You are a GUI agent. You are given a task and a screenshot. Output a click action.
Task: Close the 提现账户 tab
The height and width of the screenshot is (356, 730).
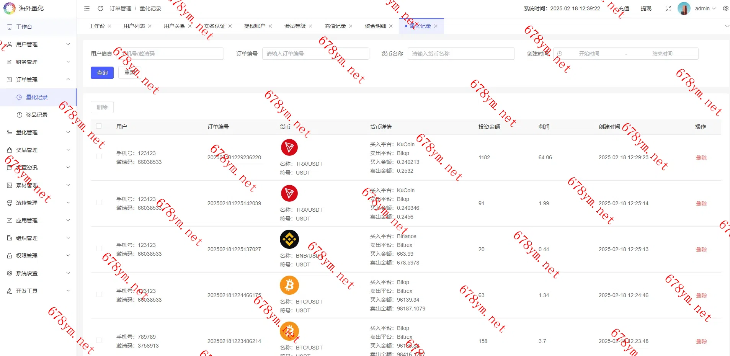click(x=270, y=26)
